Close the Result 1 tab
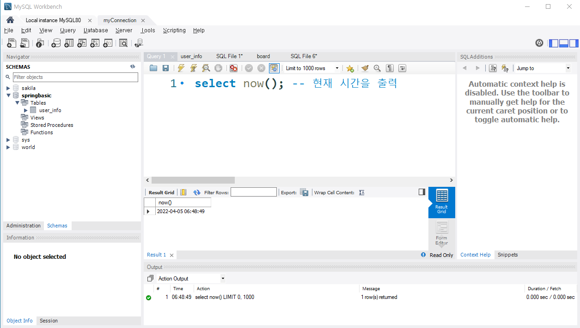The width and height of the screenshot is (580, 328). 171,255
